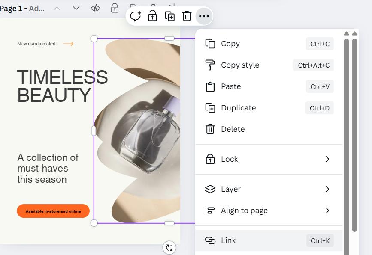Click the rotate icon below the image
This screenshot has height=255, width=372.
tap(169, 247)
